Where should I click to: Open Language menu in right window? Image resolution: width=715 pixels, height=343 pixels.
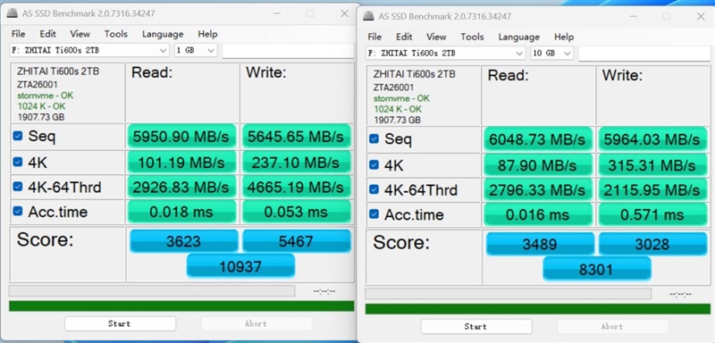(519, 37)
